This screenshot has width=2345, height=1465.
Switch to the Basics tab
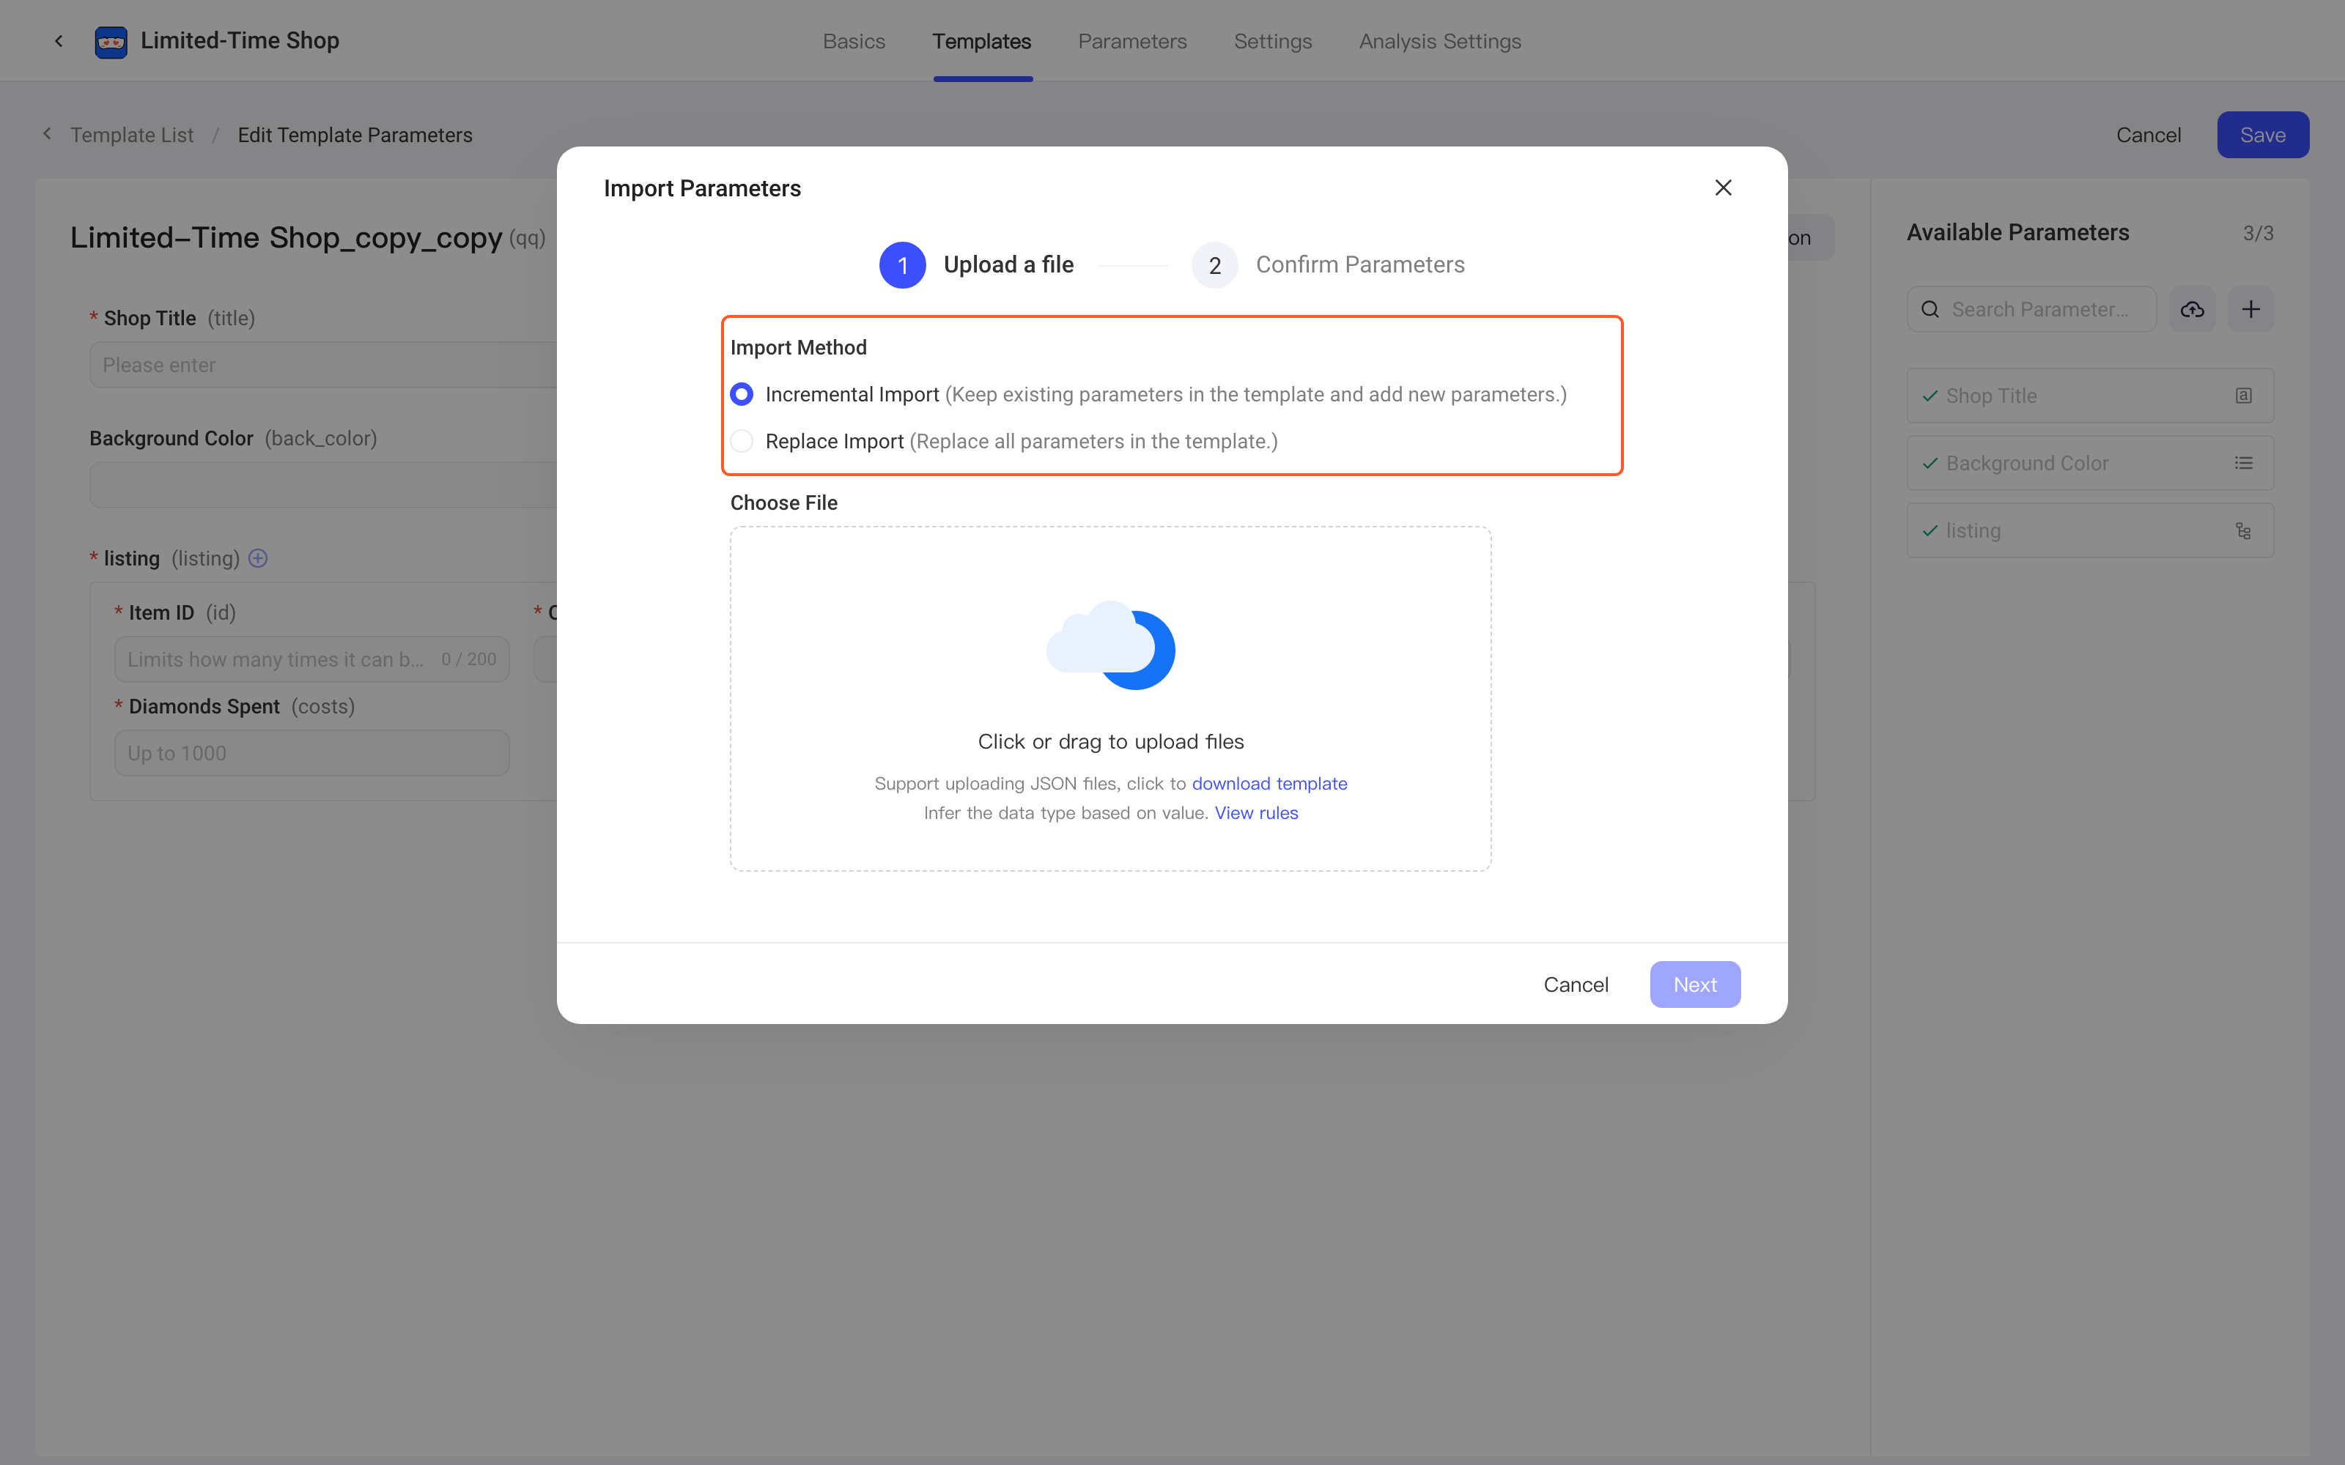854,41
